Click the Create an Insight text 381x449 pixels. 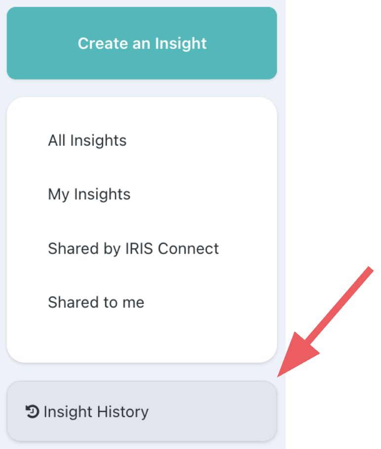click(142, 43)
